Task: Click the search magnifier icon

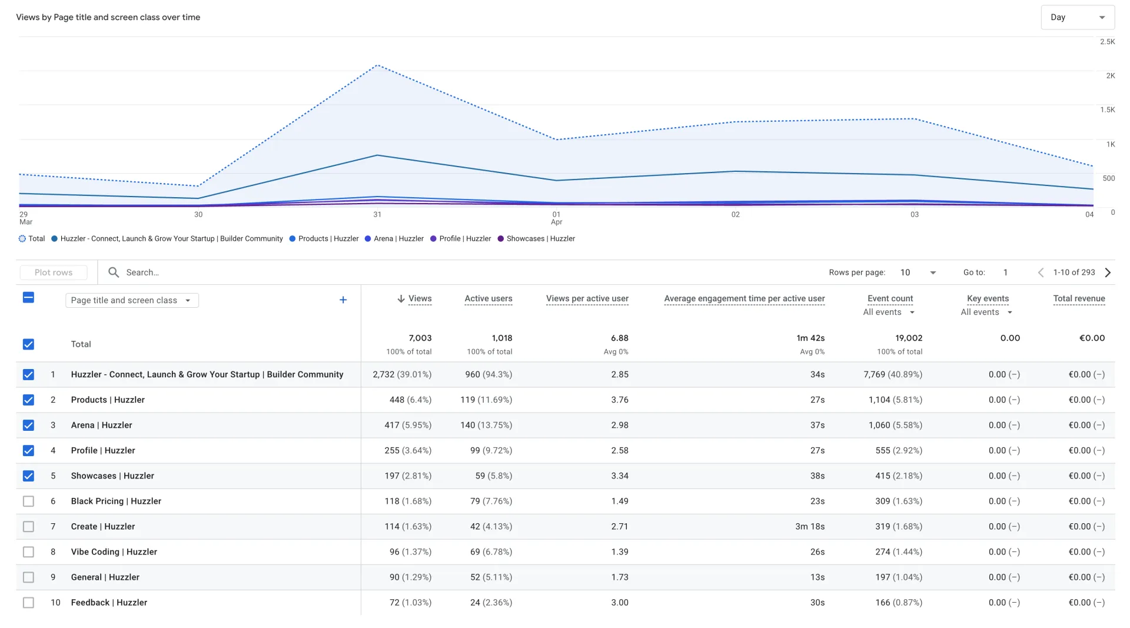Action: tap(114, 273)
